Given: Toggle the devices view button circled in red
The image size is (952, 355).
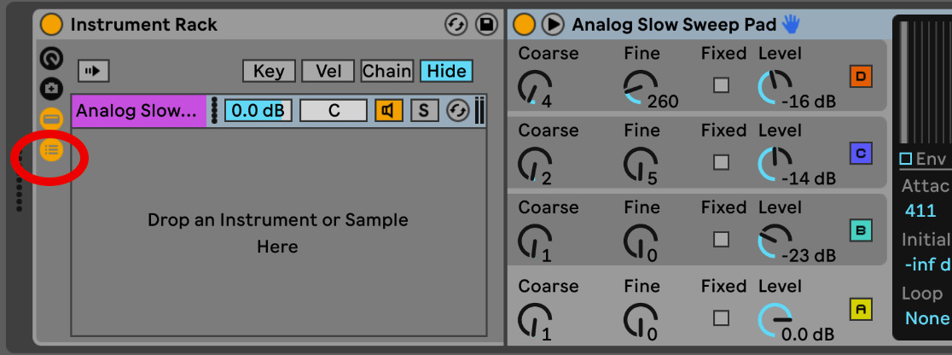Looking at the screenshot, I should coord(51,149).
